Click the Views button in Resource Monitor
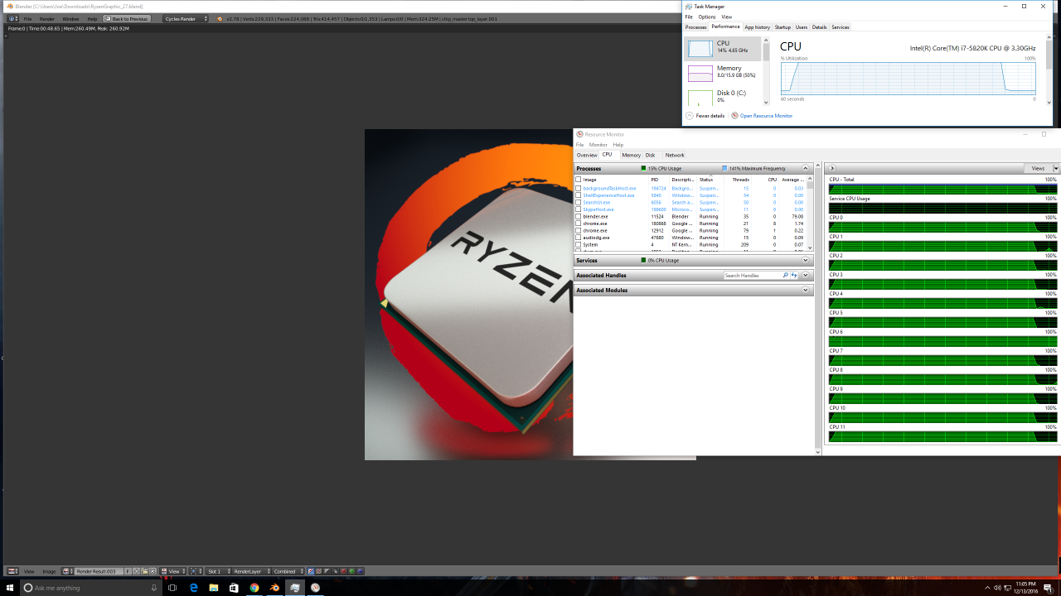Screen dimensions: 1061x596 1039,169
